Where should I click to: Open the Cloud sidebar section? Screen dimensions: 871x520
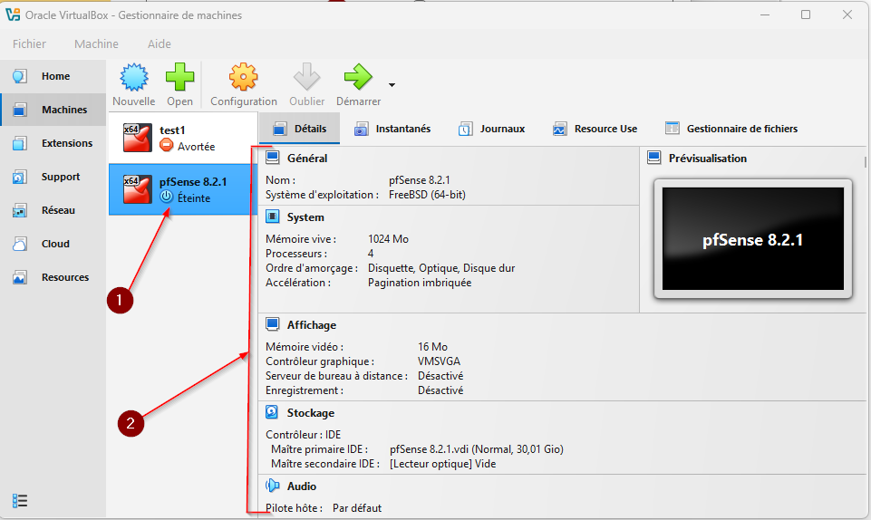[53, 244]
